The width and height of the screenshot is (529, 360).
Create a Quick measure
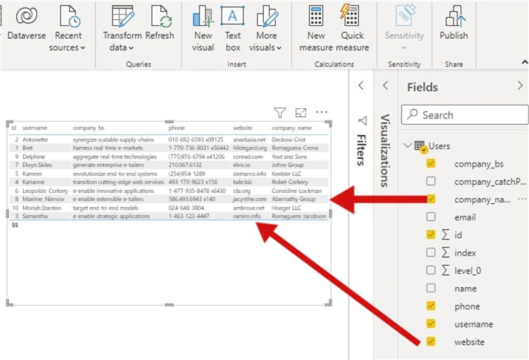[352, 29]
